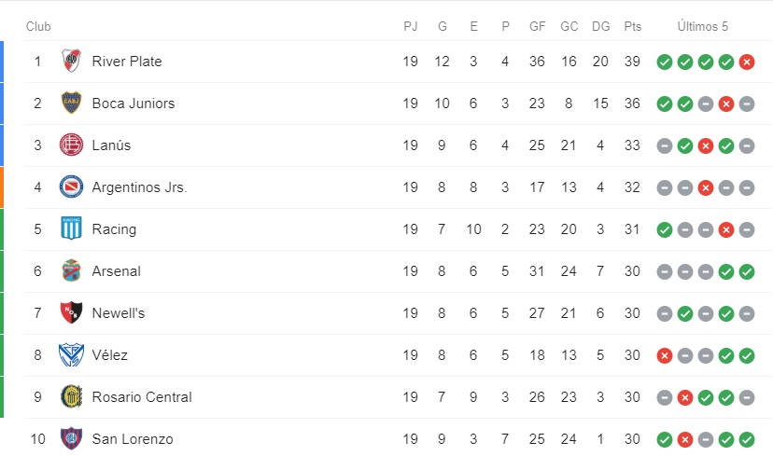Screen dimensions: 773x456
Task: Click Boca Juniors' red loss result icon
Action: click(x=725, y=104)
